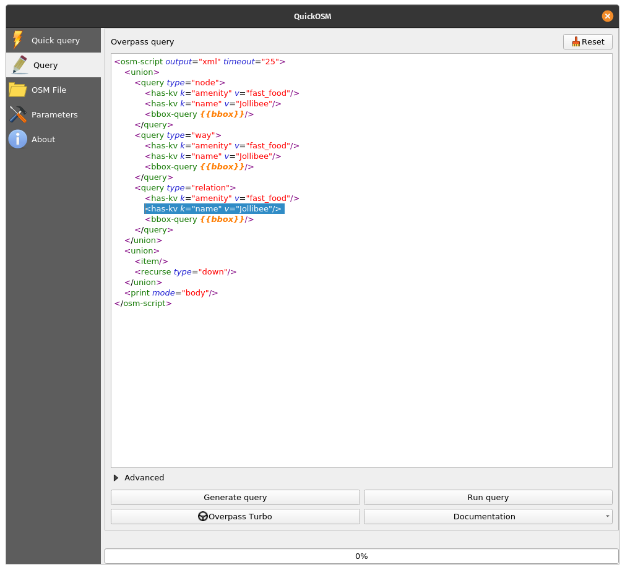The width and height of the screenshot is (625, 570).
Task: Click the 0% progress bar
Action: pyautogui.click(x=361, y=556)
